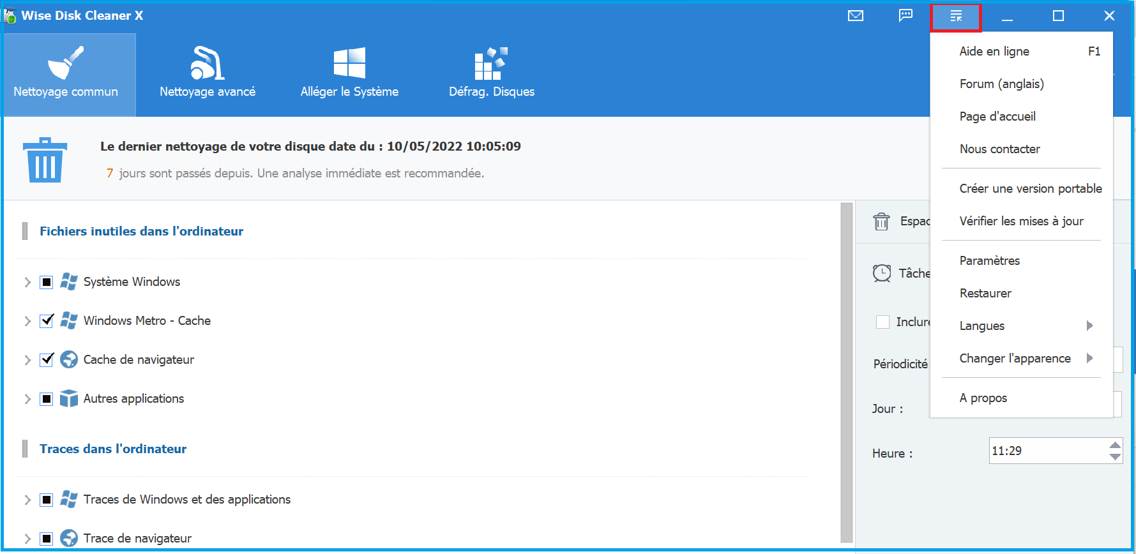Open the feedback chat bubble icon
Screen dimensions: 1136x554
[905, 16]
